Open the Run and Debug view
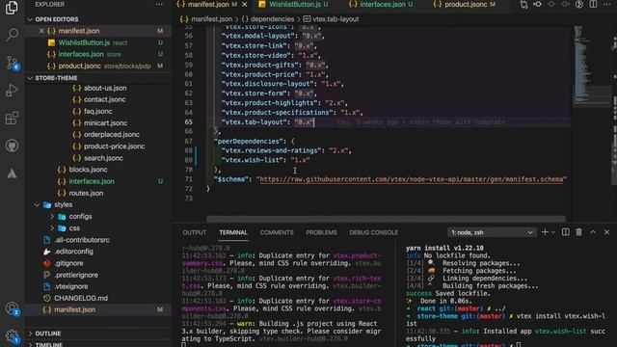 pyautogui.click(x=12, y=90)
